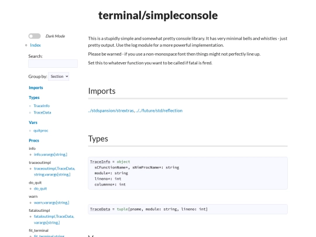This screenshot has height=237, width=316.
Task: Click the 'Search:' label
Action: point(36,56)
